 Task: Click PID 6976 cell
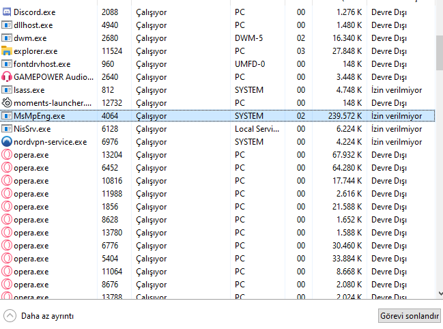click(x=110, y=142)
